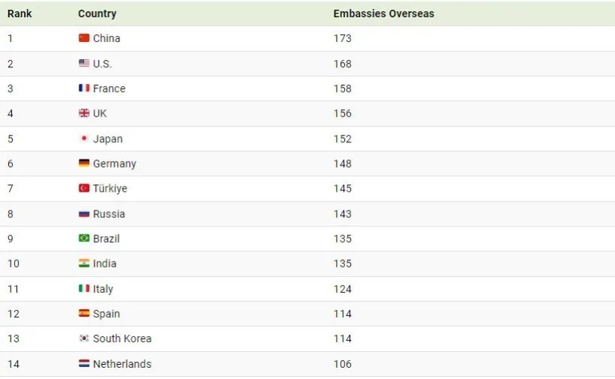
Task: Click the U.S. flag icon
Action: 84,64
